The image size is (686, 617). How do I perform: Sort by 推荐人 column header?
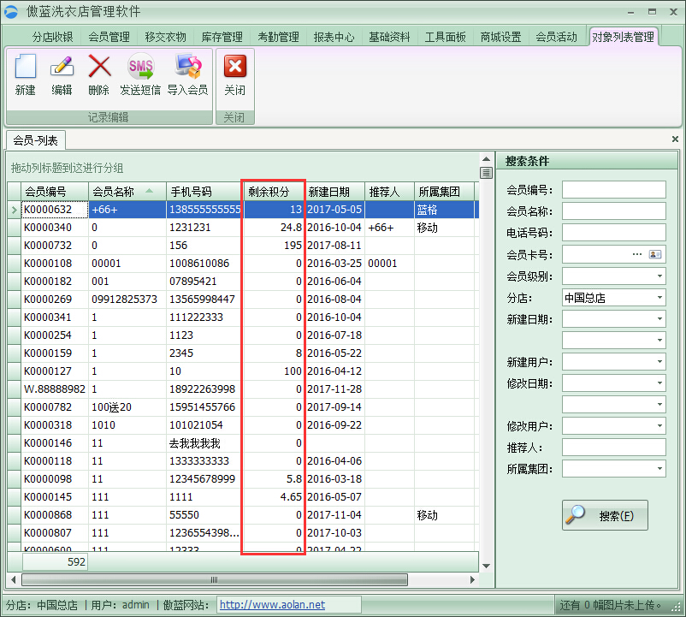click(390, 191)
